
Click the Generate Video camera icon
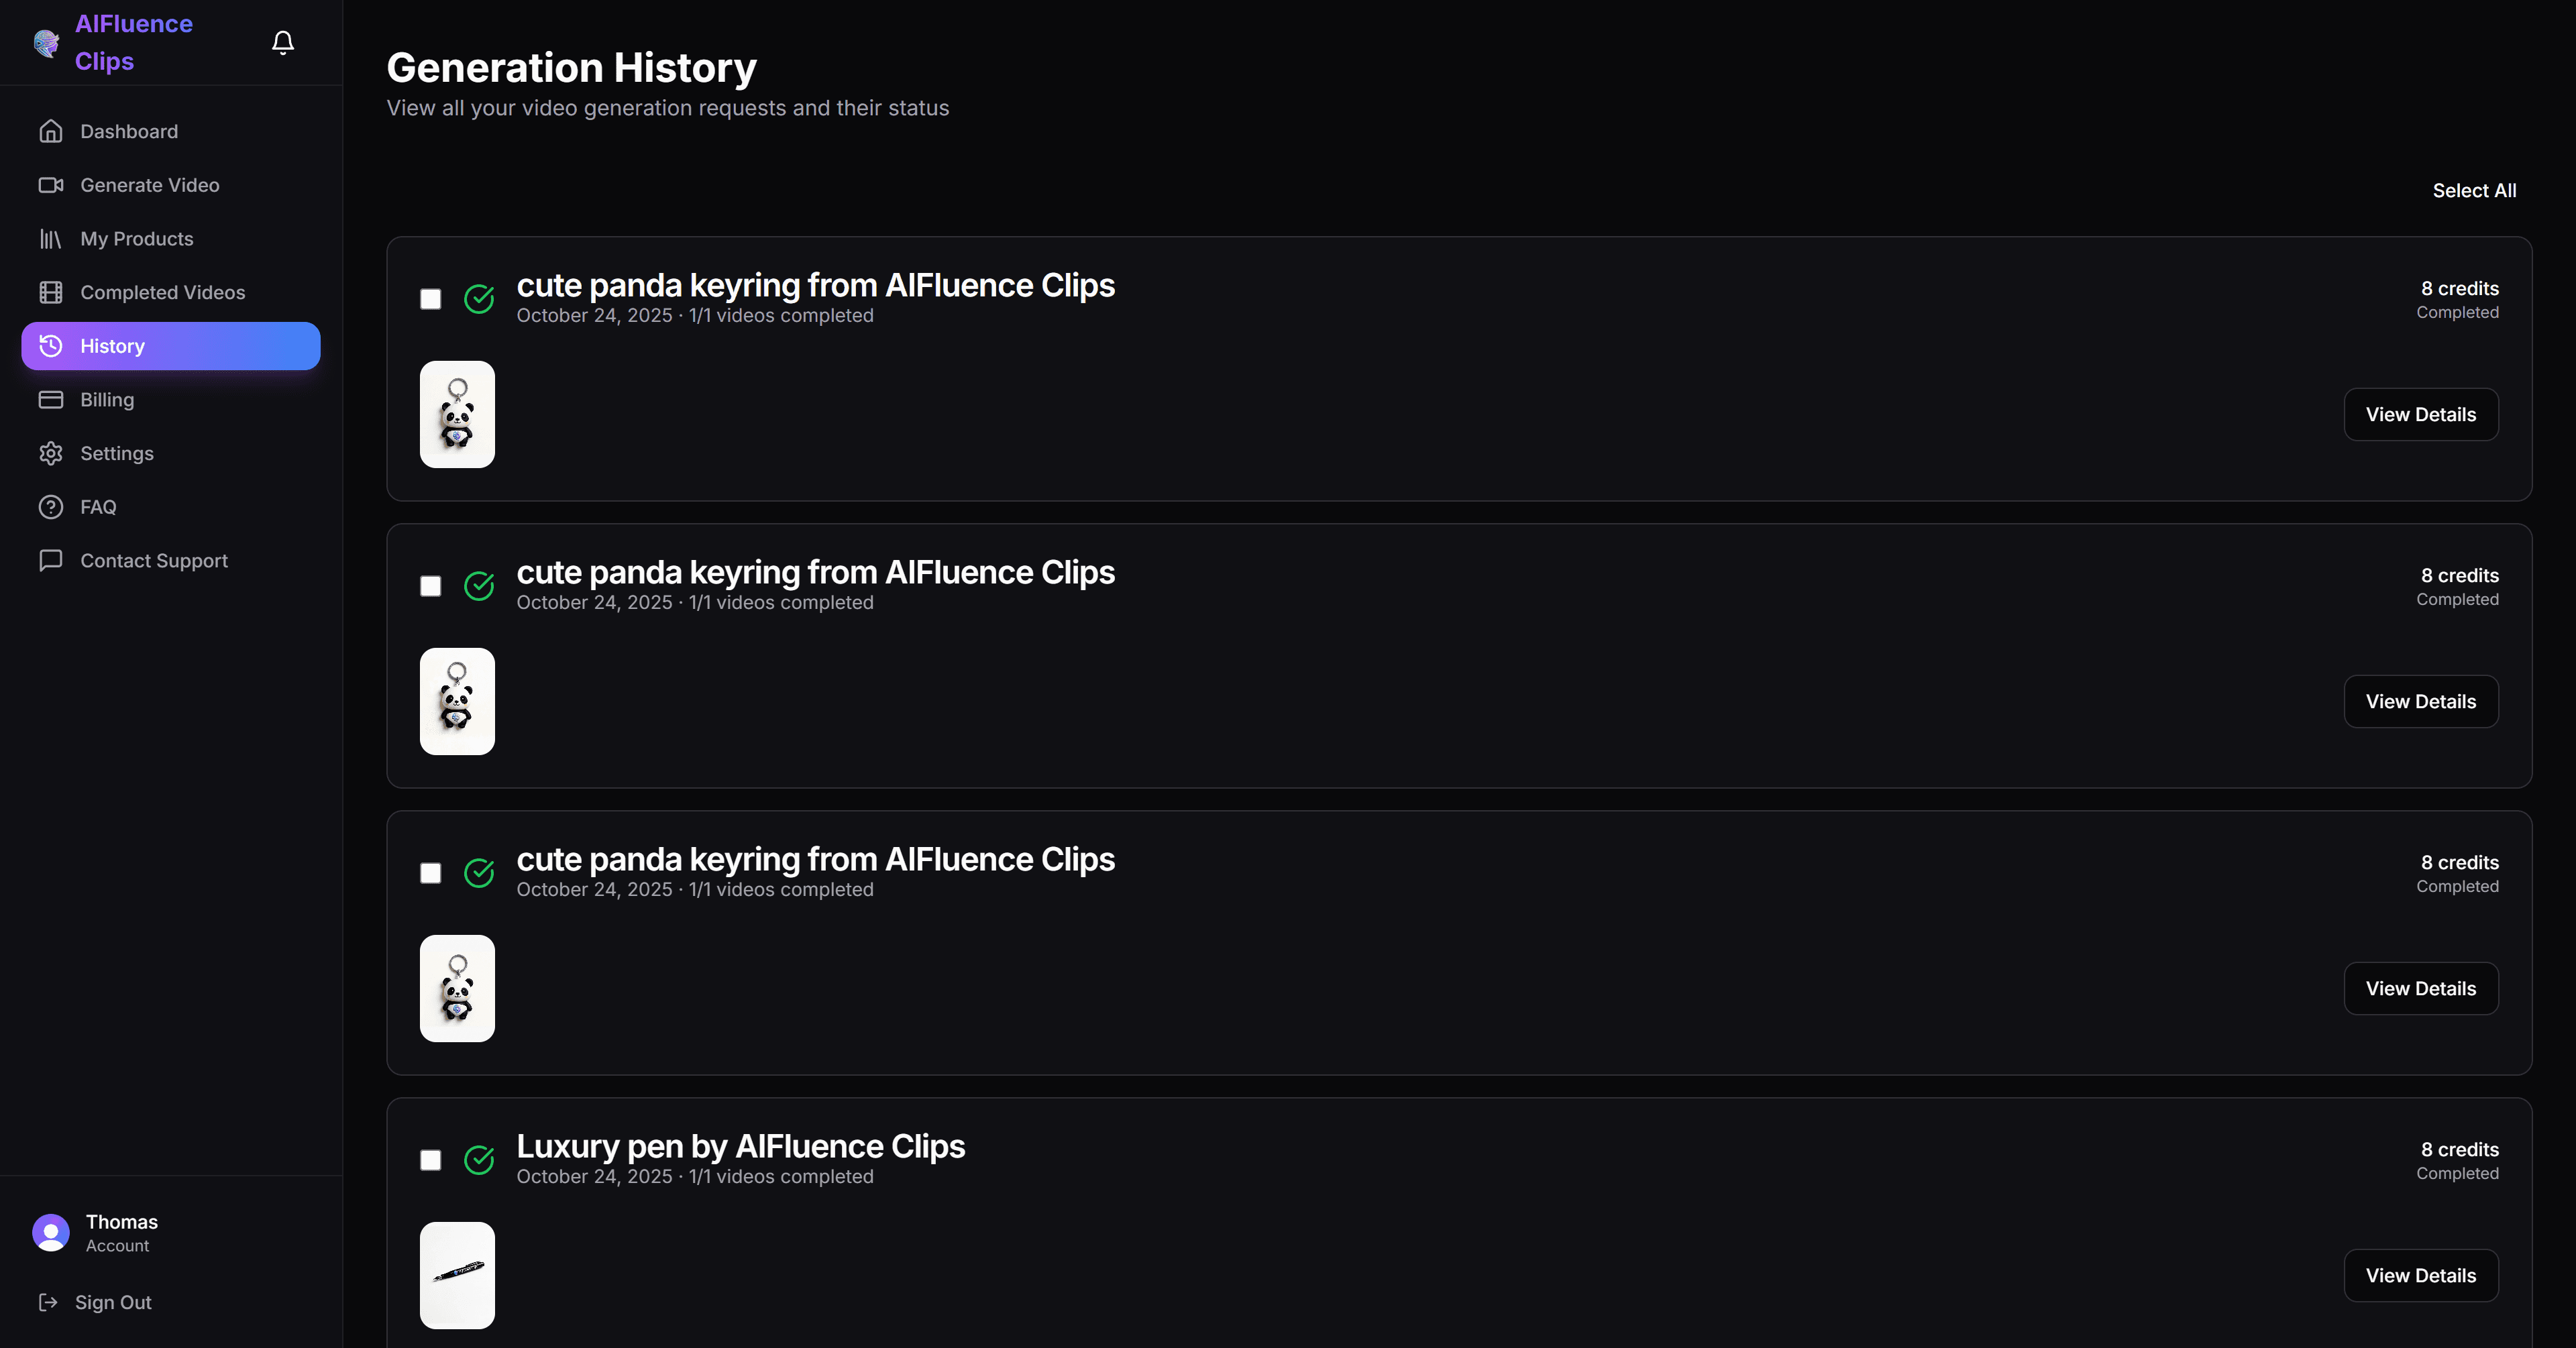tap(51, 185)
